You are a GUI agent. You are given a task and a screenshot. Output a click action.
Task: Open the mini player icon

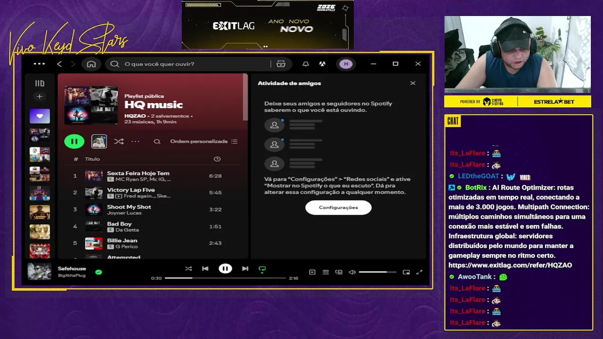click(406, 272)
